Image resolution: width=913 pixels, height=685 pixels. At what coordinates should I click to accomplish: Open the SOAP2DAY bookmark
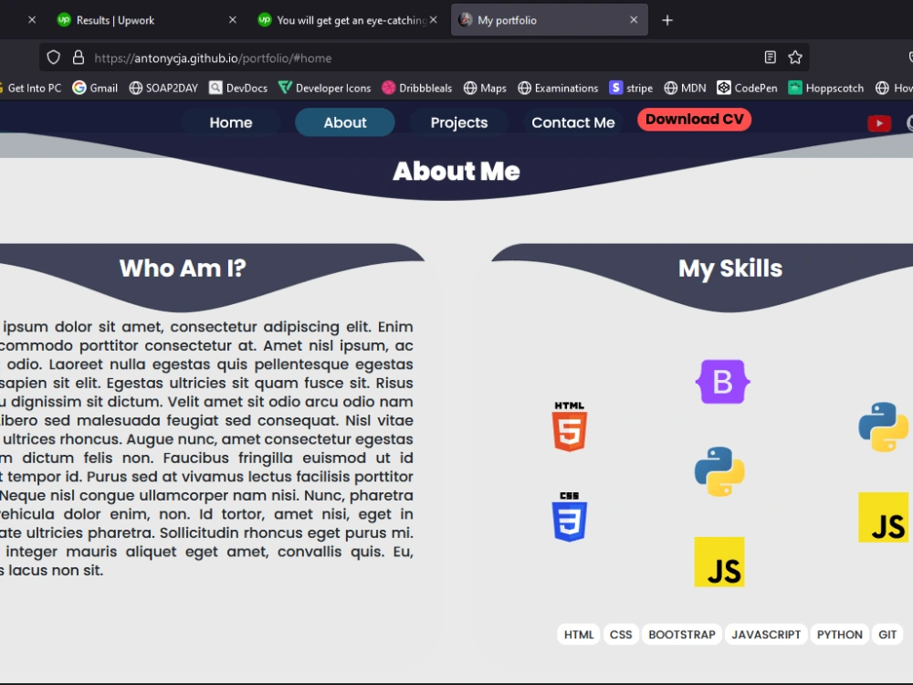[163, 88]
